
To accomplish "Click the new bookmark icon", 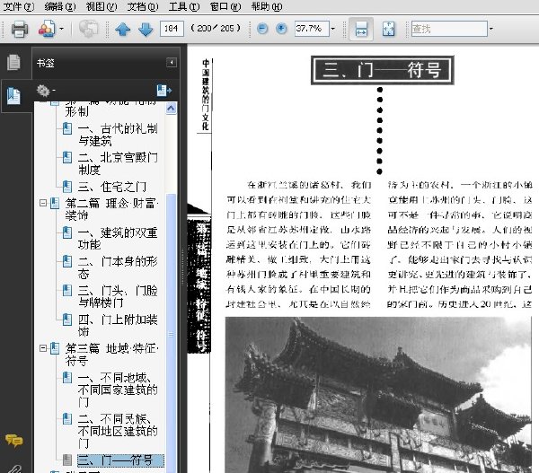I will (164, 91).
